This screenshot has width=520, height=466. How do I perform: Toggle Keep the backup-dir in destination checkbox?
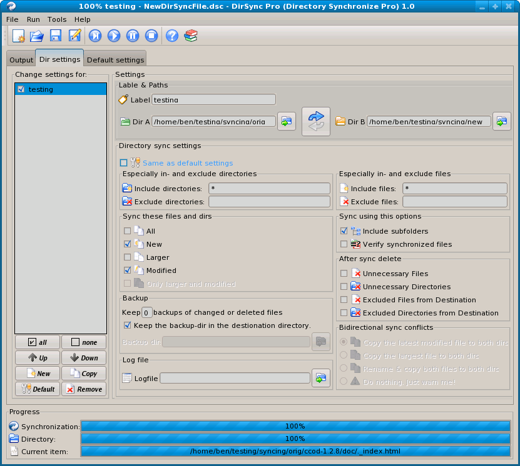(128, 325)
